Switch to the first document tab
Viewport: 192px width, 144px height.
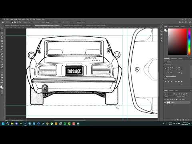18,25
